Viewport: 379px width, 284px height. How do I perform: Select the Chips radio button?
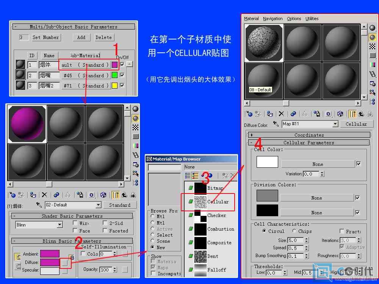tap(294, 231)
